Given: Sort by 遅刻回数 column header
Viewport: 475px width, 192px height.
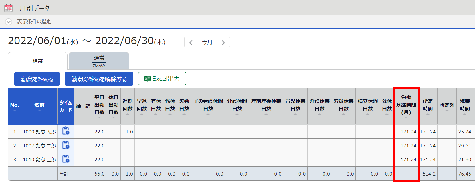Looking at the screenshot, I should click(x=128, y=106).
